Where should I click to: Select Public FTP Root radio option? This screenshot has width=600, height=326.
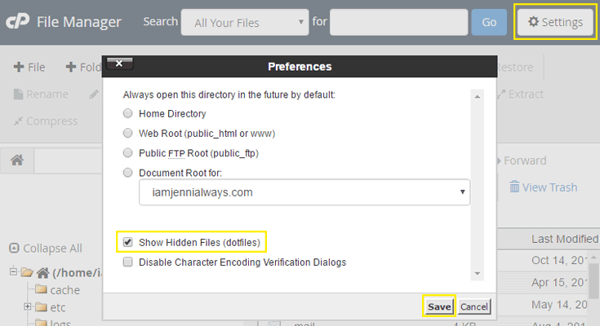tap(127, 152)
